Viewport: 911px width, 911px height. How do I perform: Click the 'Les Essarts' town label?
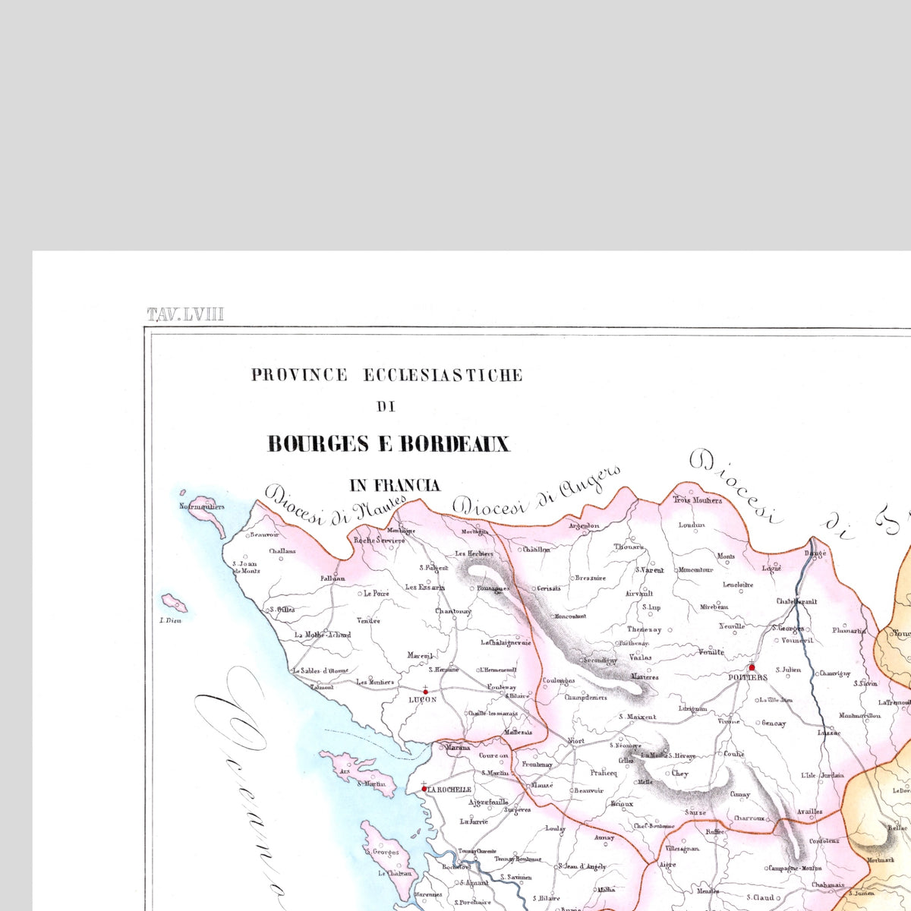click(425, 587)
